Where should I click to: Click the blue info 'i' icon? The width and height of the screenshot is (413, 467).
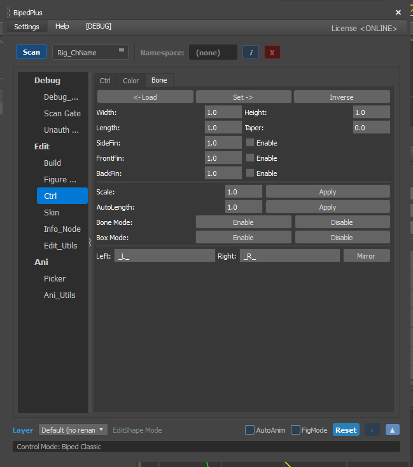[251, 52]
